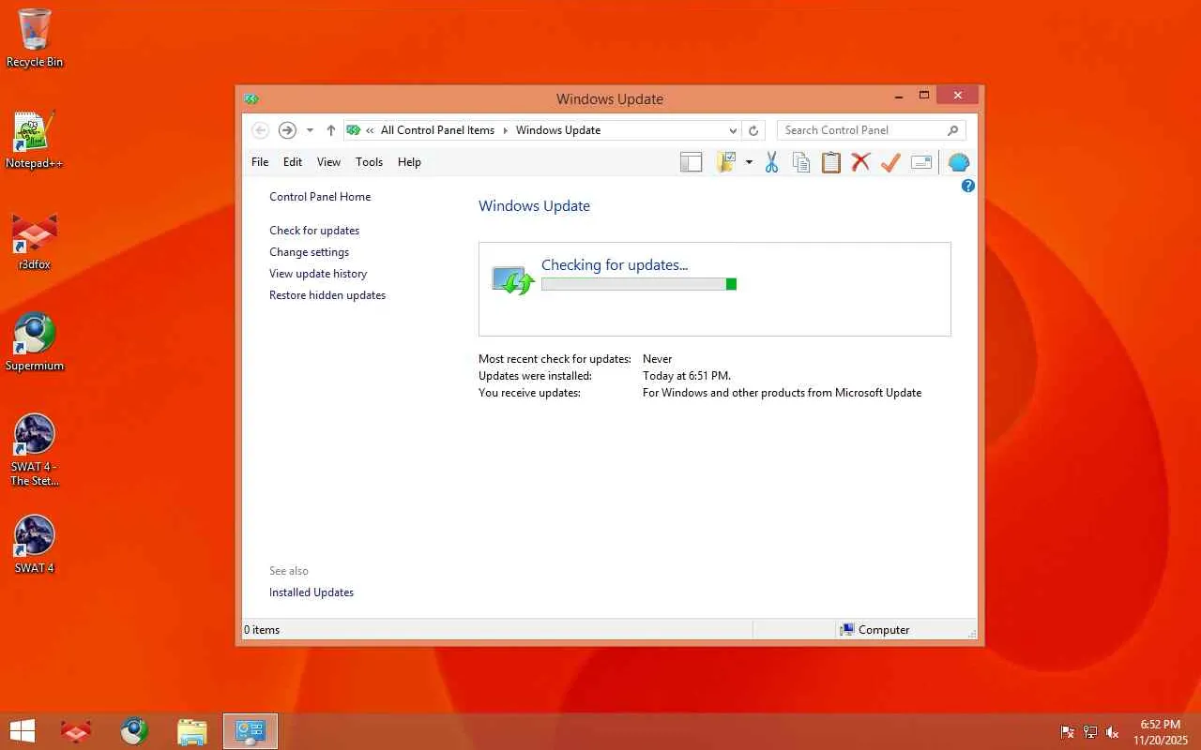Click the Control Panel taskbar button
Image resolution: width=1201 pixels, height=750 pixels.
pos(251,731)
